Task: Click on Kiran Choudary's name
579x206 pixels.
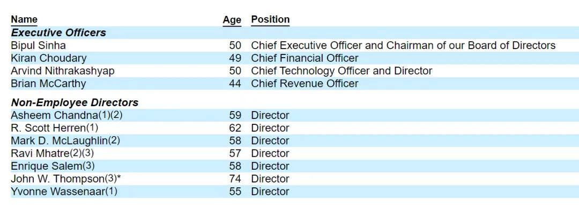Action: (48, 58)
